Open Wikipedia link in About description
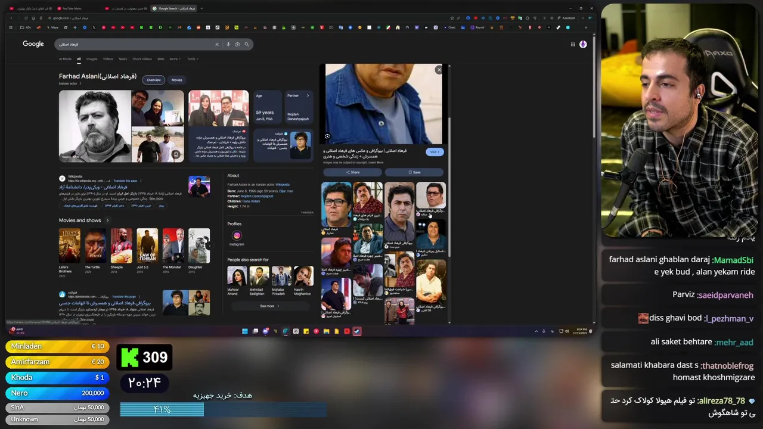The width and height of the screenshot is (763, 429). 282,185
